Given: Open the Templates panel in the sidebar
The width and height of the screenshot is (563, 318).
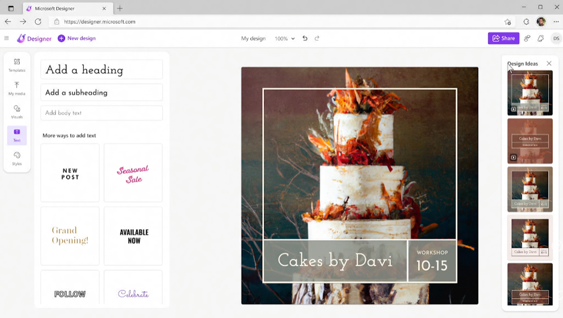Looking at the screenshot, I should [x=17, y=65].
